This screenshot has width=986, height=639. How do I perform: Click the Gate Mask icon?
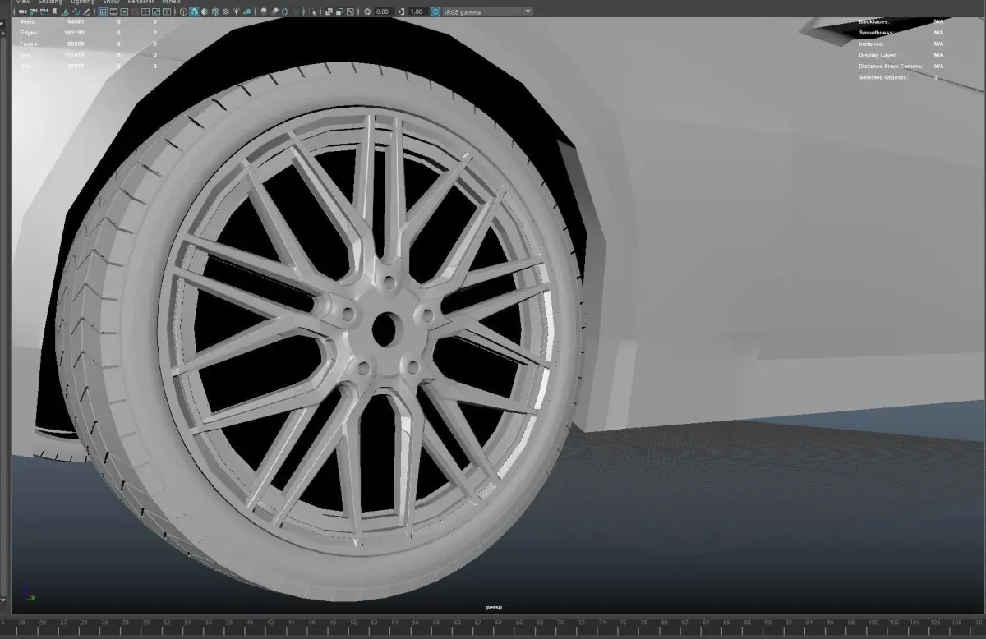click(134, 11)
